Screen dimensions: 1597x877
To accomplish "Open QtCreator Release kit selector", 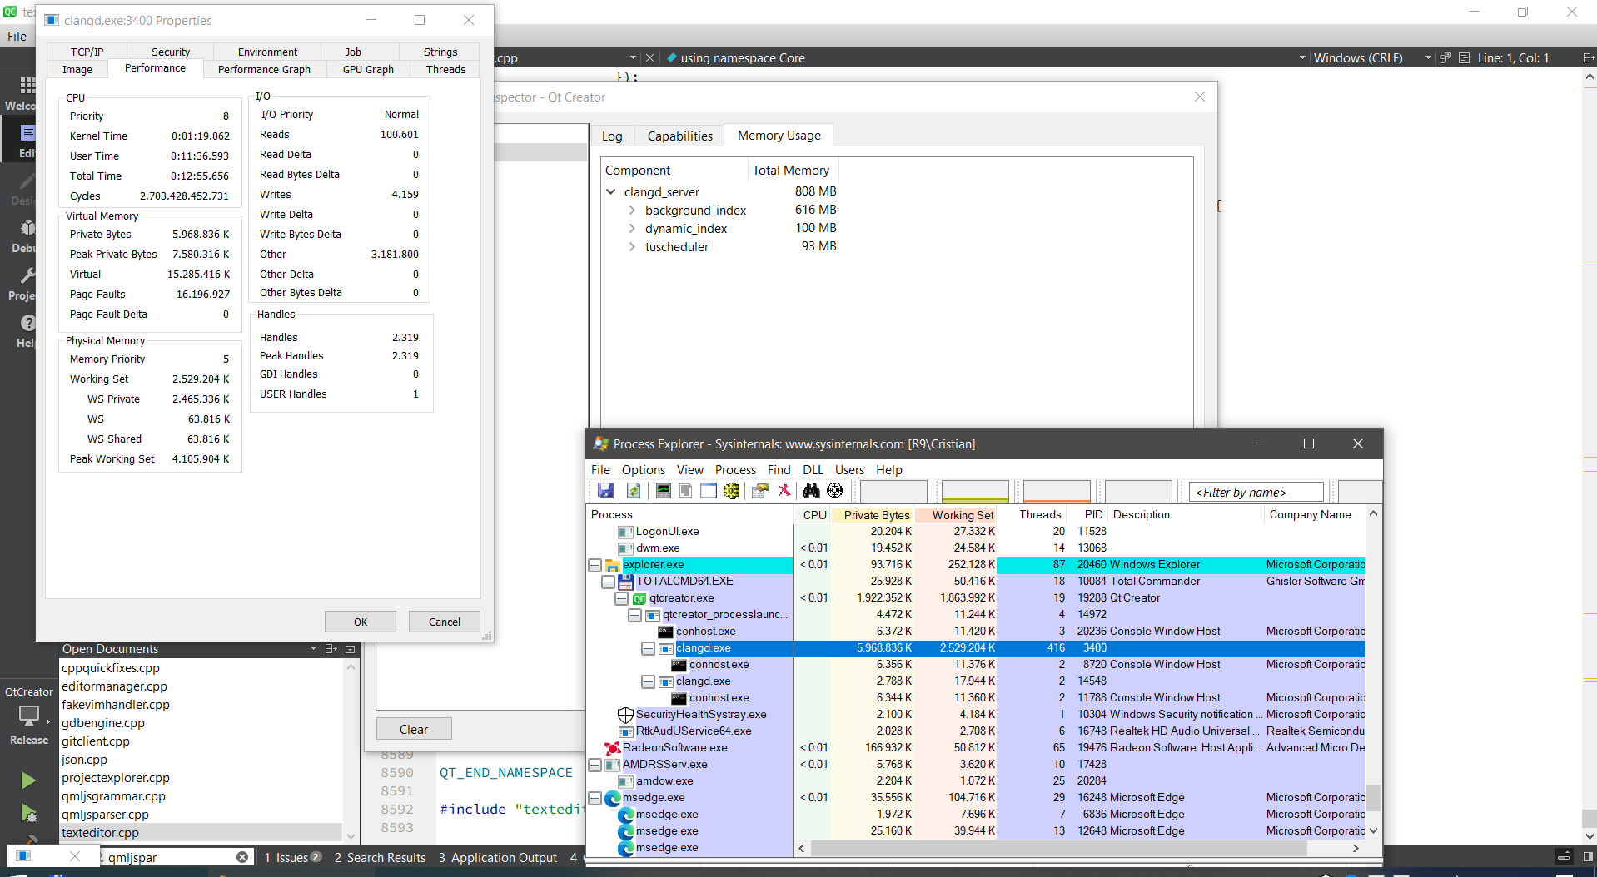I will [x=29, y=716].
